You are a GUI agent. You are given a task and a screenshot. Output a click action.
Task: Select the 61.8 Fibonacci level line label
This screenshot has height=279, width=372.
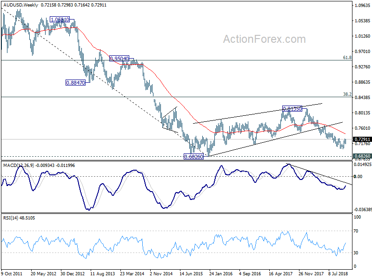click(347, 57)
